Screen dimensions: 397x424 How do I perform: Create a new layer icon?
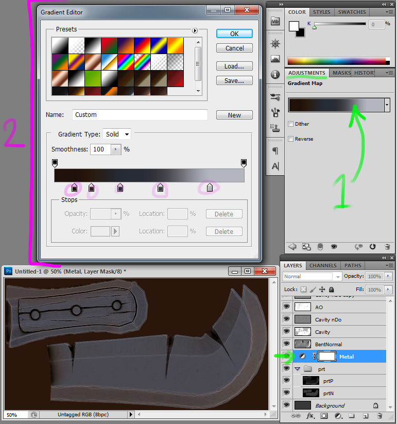click(366, 416)
